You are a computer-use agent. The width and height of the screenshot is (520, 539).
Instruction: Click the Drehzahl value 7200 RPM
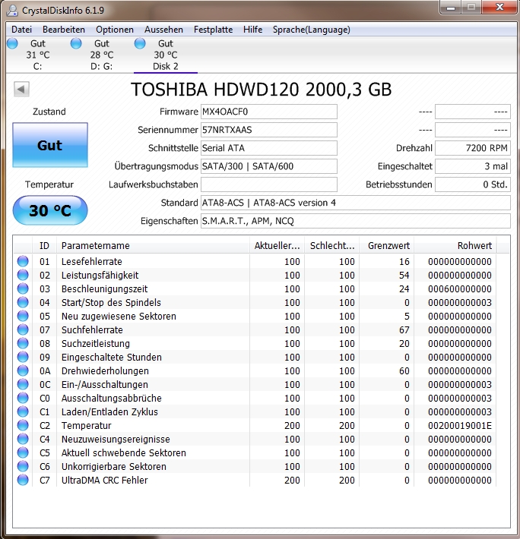click(473, 148)
